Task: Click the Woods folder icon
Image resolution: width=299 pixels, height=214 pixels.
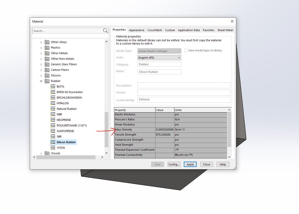Action: pos(47,153)
